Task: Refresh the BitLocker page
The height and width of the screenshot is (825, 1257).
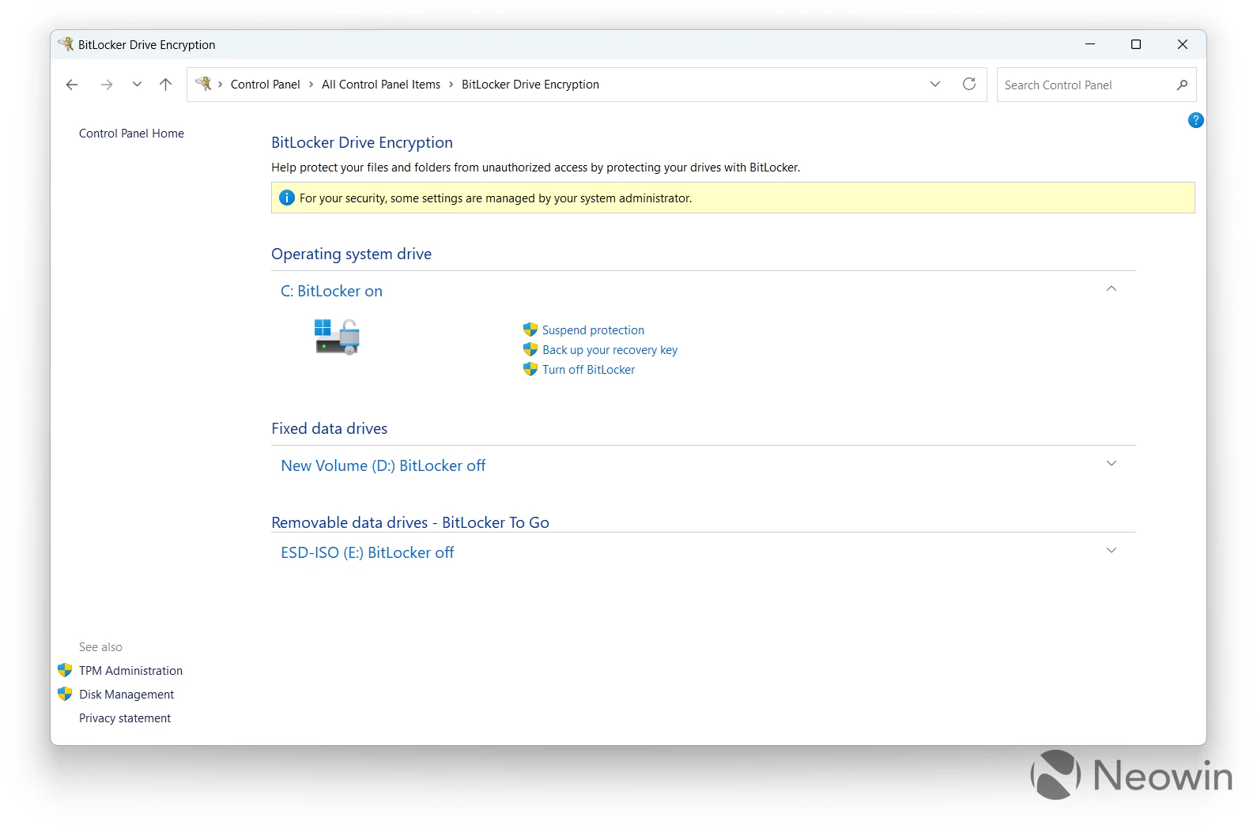Action: pos(969,85)
